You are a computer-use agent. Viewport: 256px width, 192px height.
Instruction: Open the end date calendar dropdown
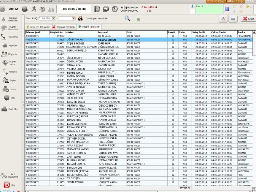click(x=73, y=18)
